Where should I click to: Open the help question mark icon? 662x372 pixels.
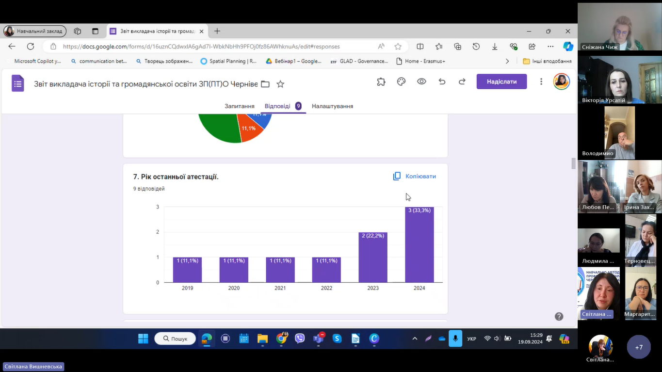(559, 317)
